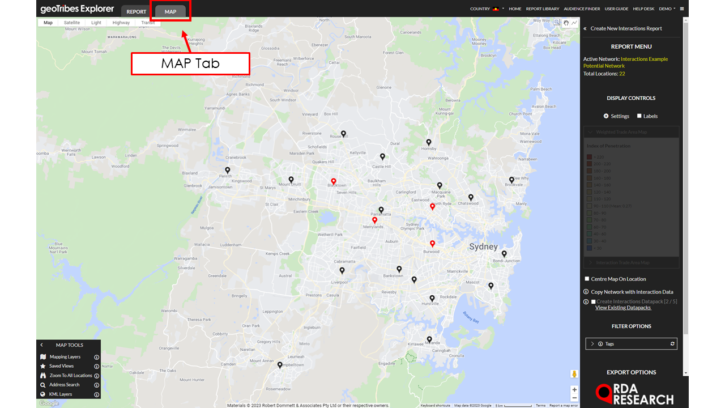Go to HOME in top navigation
This screenshot has width=725, height=408.
tap(515, 9)
